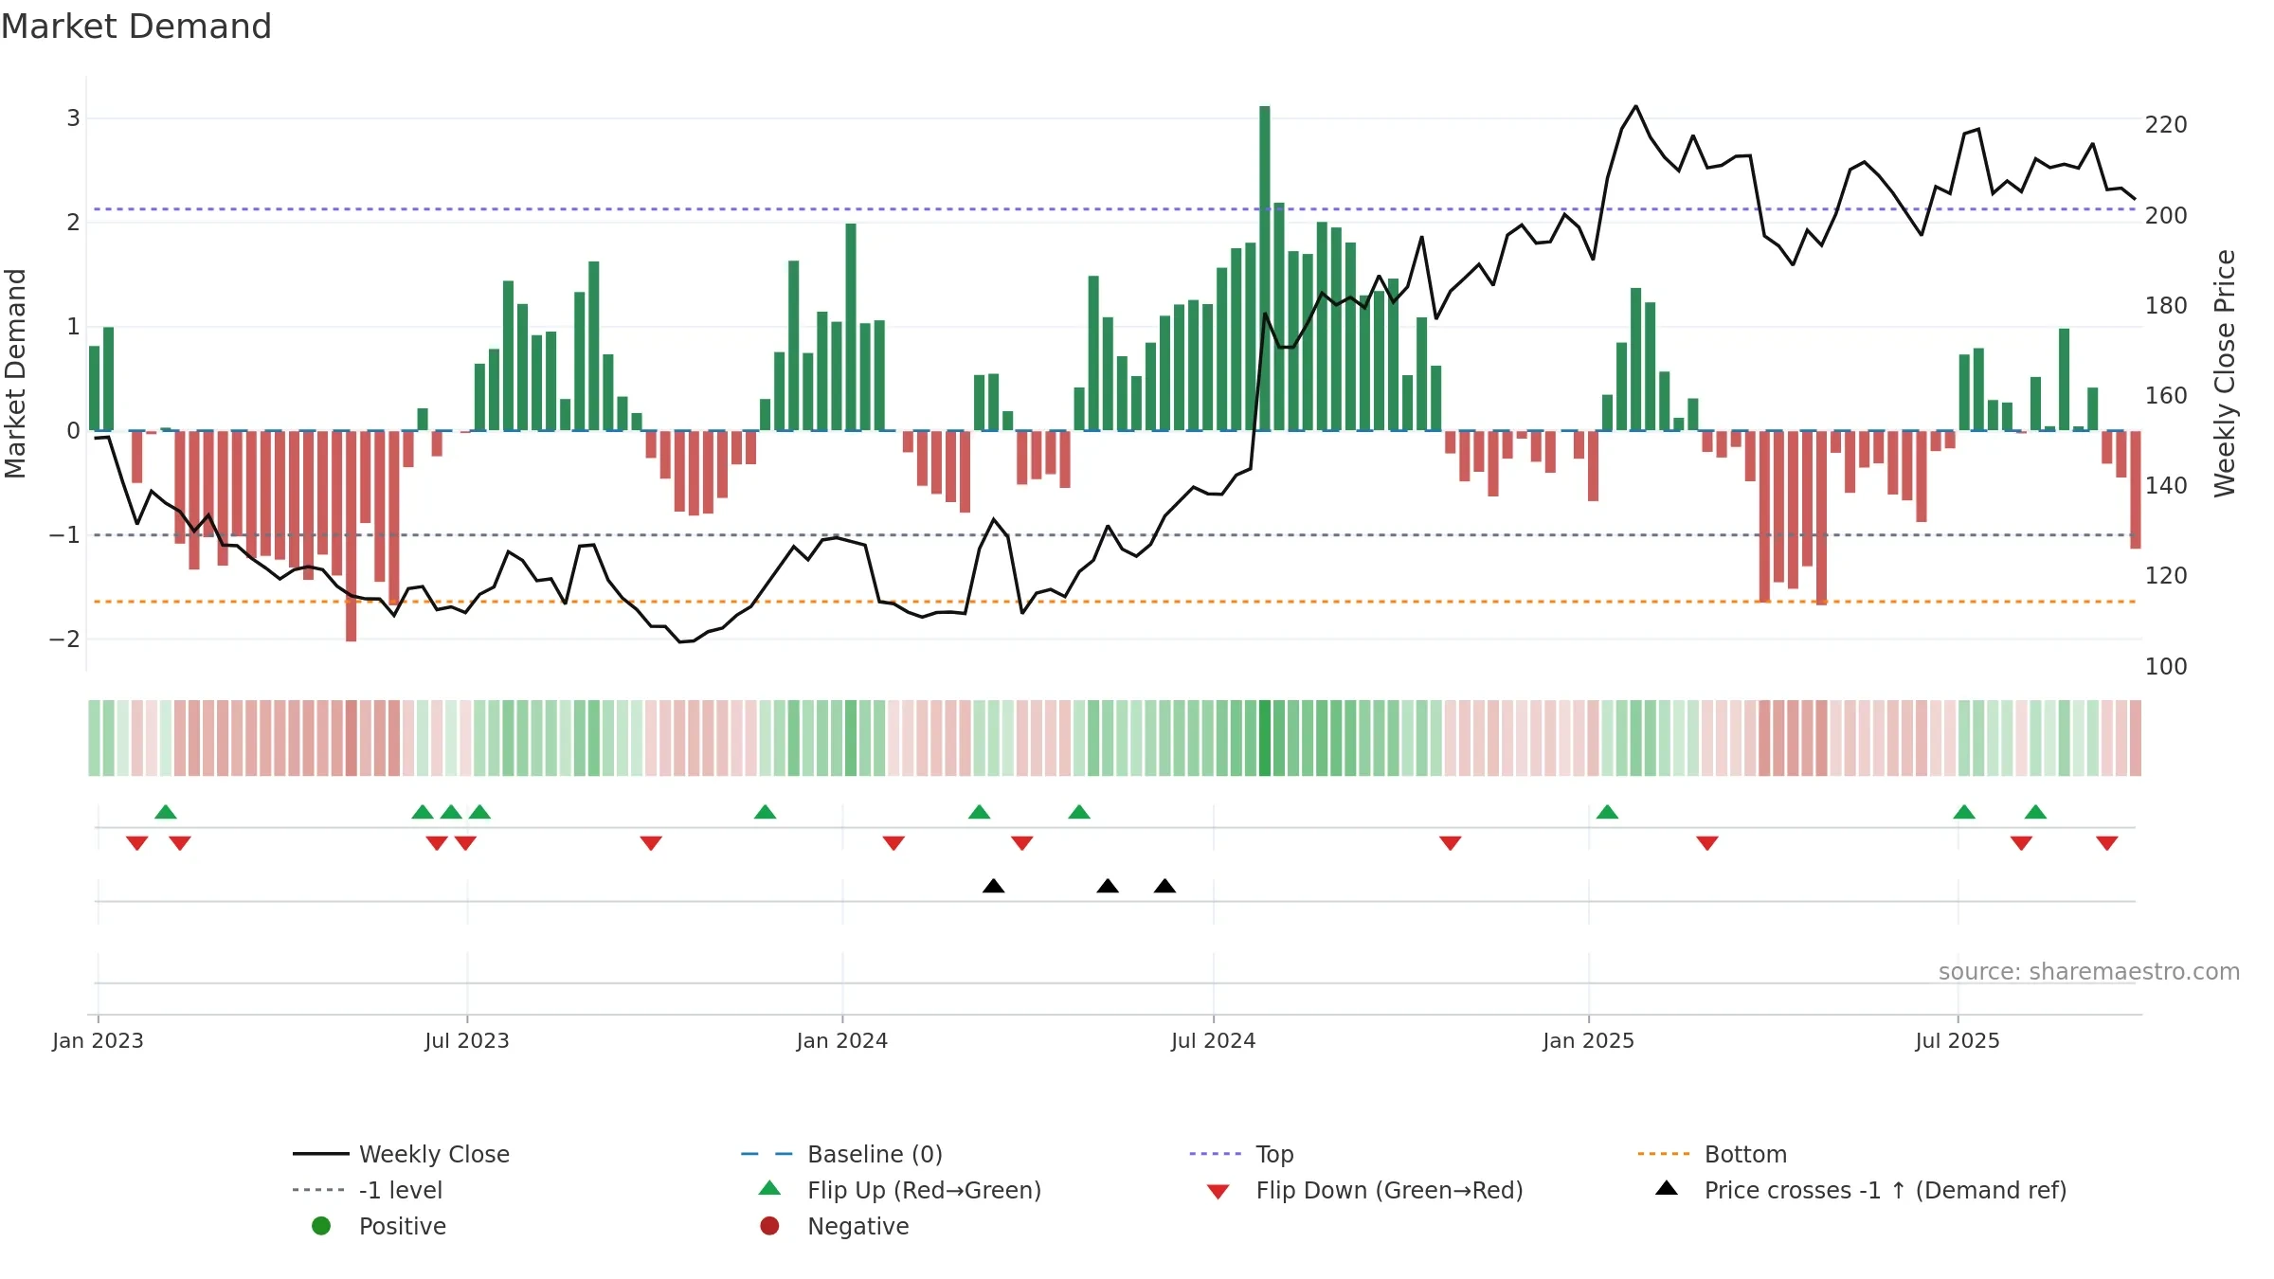
Task: Click the −2 tick on the demand axis
Action: [x=65, y=639]
